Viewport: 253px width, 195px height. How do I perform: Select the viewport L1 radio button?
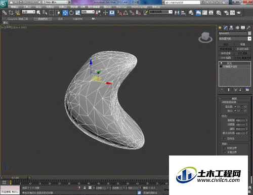[x=235, y=110]
